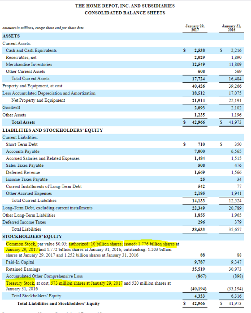
Task: Select the 'Goodwill' label
Action: (x=11, y=107)
